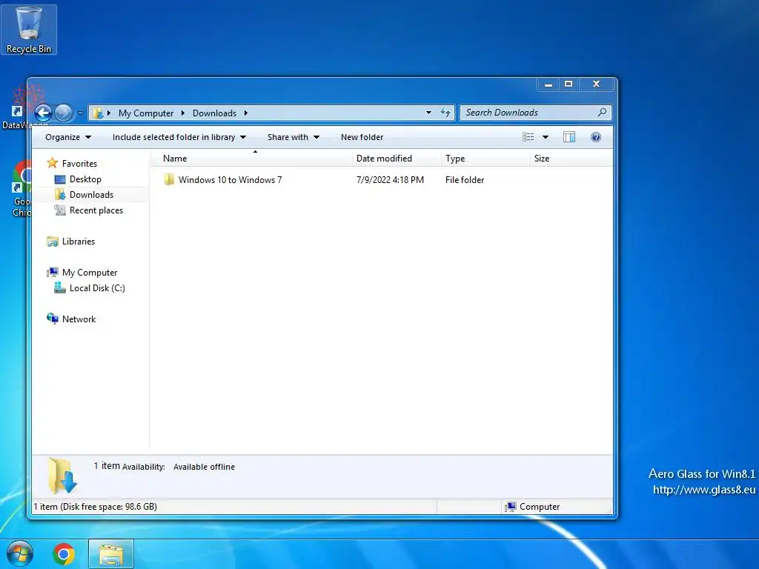Image resolution: width=759 pixels, height=569 pixels.
Task: Click folder icon of Windows 10 to Windows 7
Action: (x=169, y=179)
